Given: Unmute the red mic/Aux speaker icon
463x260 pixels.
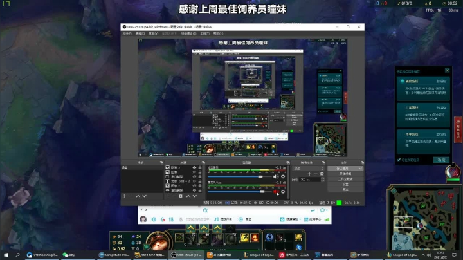Looking at the screenshot, I should pos(276,192).
